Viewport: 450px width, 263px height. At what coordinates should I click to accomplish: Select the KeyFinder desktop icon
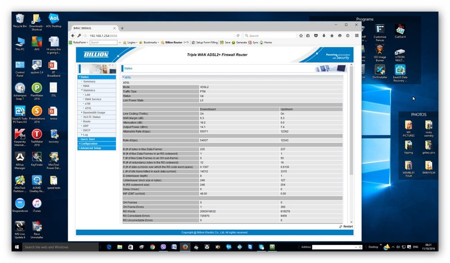pyautogui.click(x=37, y=159)
